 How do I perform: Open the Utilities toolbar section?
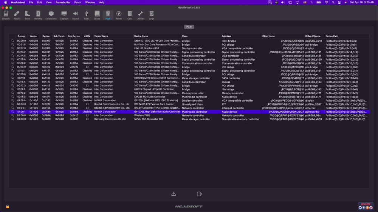140,15
